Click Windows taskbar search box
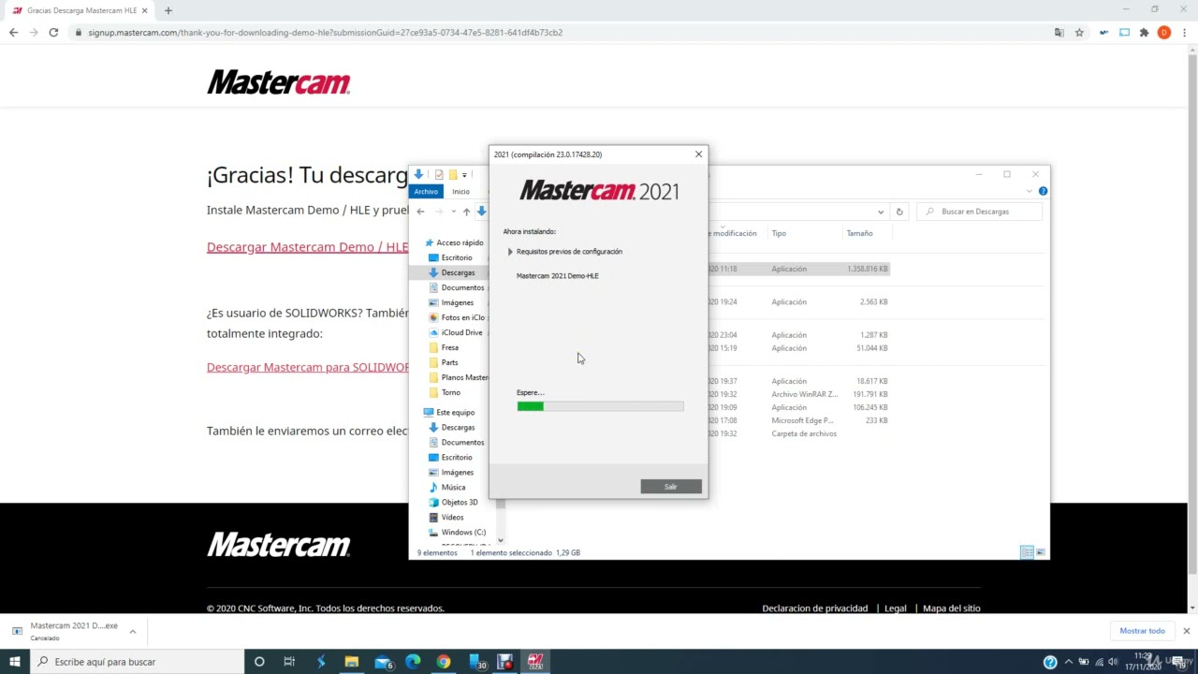Viewport: 1198px width, 674px height. pos(138,662)
